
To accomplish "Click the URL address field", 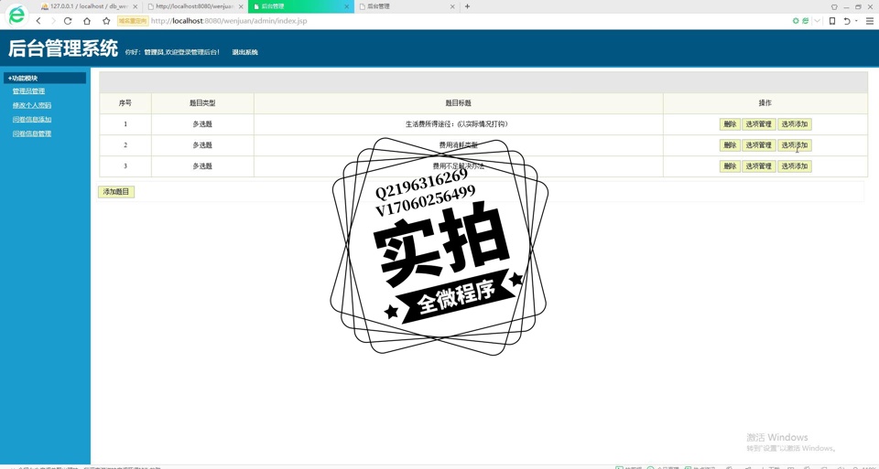I will pyautogui.click(x=458, y=21).
